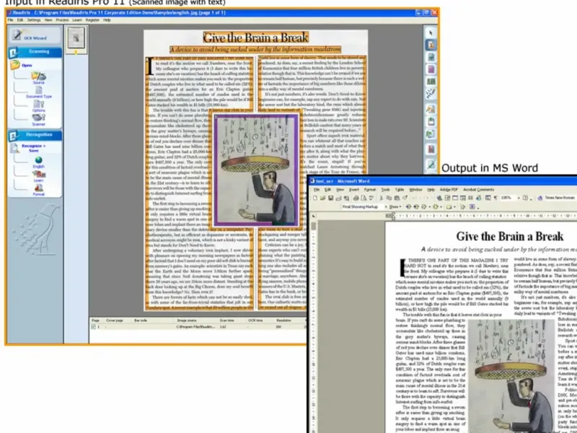Click the Cut scissors icon in Word

[x=382, y=198]
